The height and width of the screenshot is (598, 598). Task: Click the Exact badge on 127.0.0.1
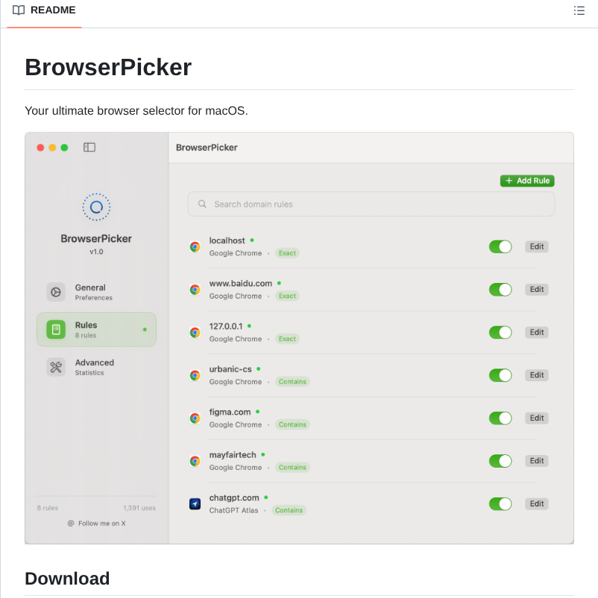point(286,339)
